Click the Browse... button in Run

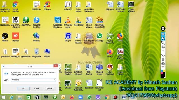[50, 89]
